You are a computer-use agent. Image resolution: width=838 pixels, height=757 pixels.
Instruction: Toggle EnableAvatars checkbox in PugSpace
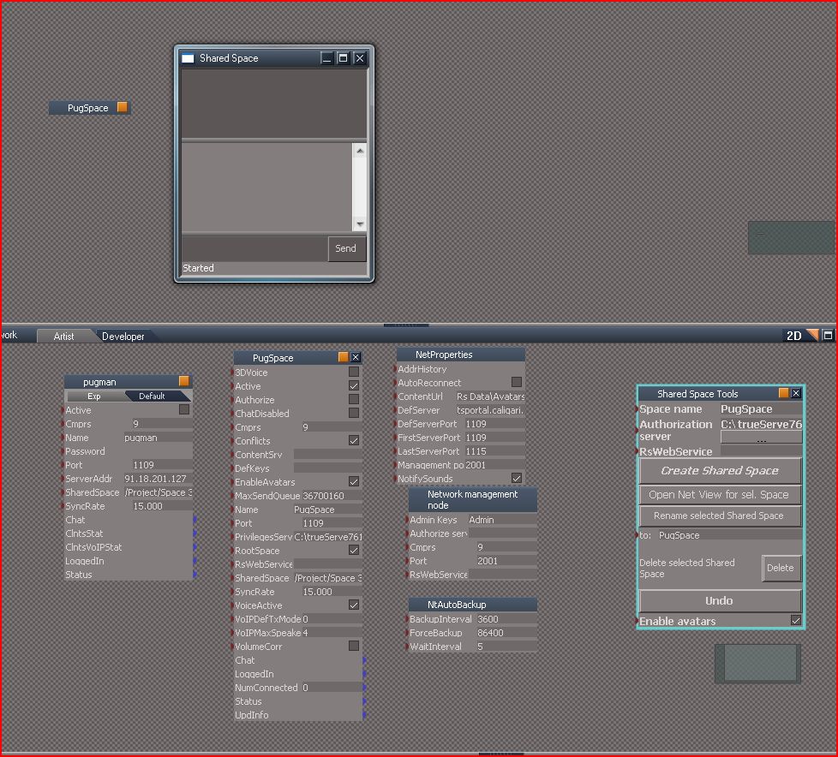(x=353, y=481)
